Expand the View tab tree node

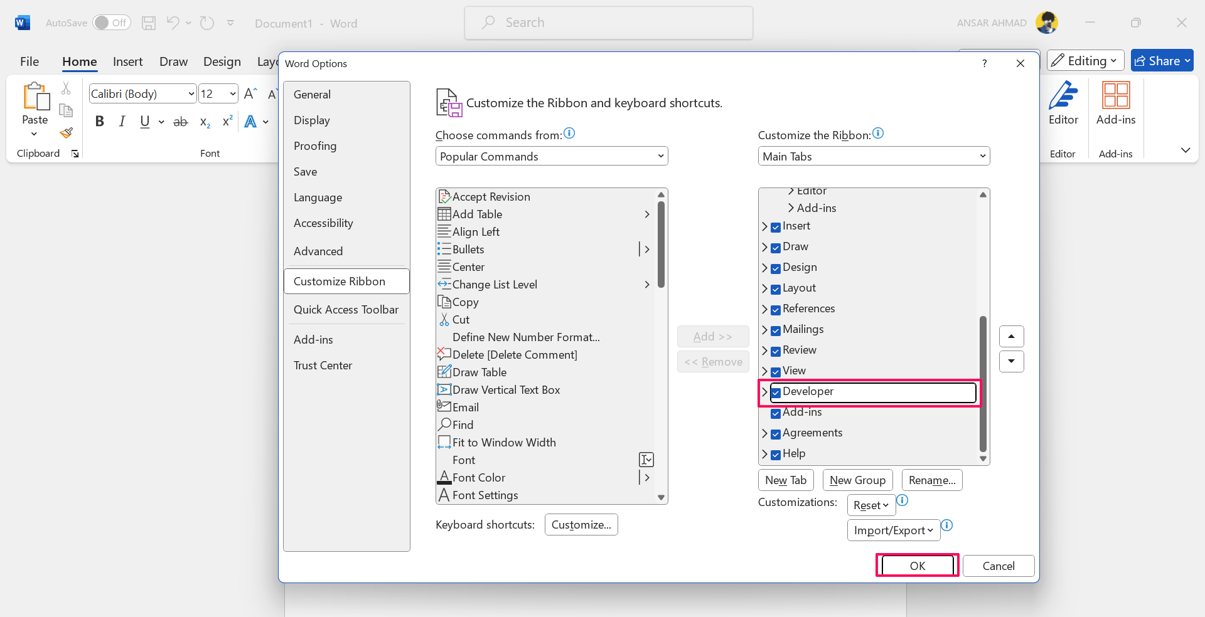pyautogui.click(x=764, y=371)
